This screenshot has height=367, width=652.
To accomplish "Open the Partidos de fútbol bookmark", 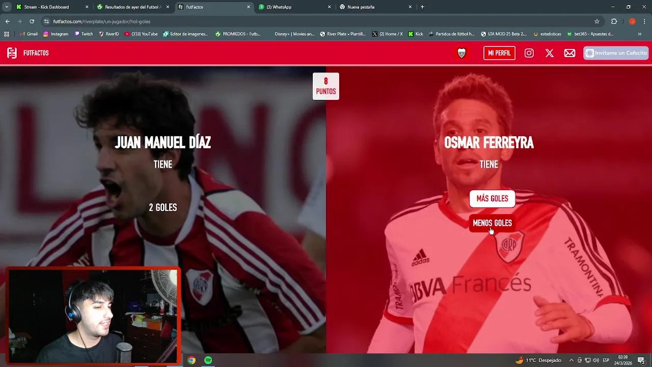I will pos(452,34).
